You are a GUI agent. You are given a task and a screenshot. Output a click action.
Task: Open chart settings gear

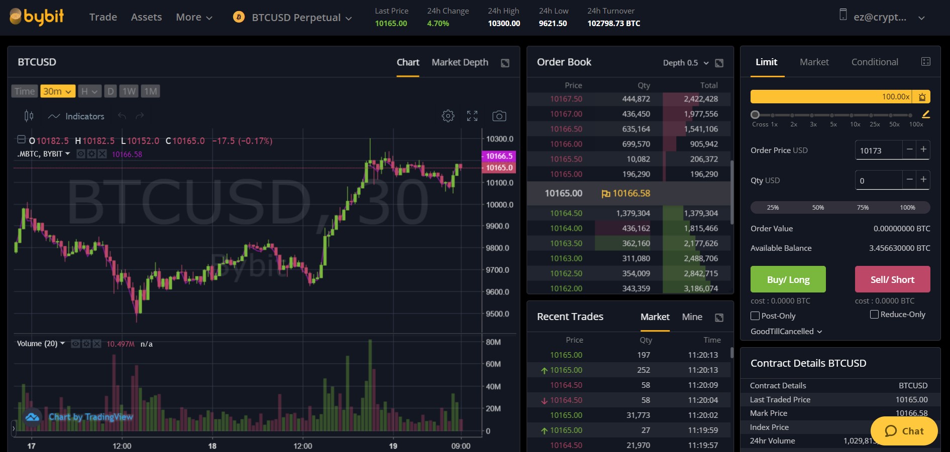448,116
